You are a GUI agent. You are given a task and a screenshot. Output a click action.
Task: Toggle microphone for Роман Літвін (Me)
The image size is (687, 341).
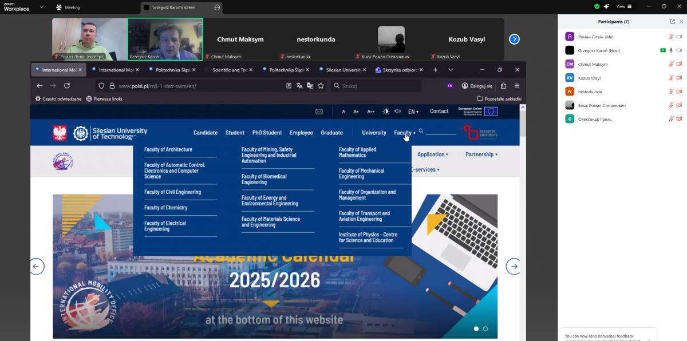[x=671, y=37]
